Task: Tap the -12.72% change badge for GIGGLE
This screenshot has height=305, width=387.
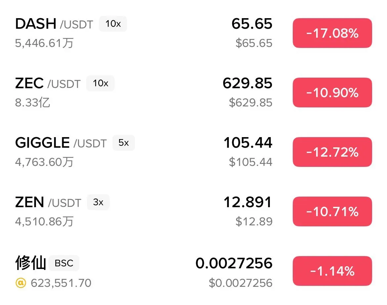Action: point(332,152)
